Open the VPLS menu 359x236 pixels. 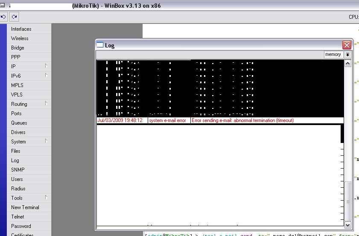pos(29,95)
